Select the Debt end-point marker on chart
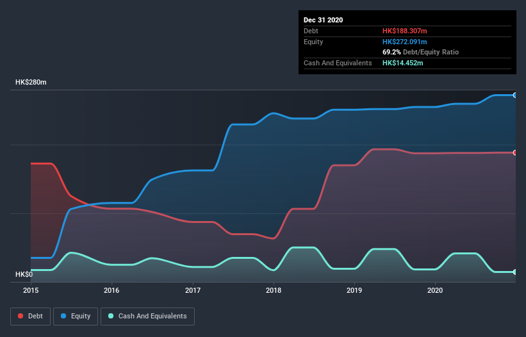The width and height of the screenshot is (526, 337). pos(515,152)
